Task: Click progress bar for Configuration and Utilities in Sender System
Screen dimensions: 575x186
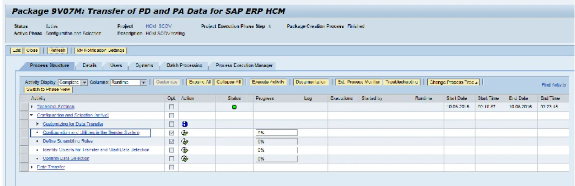Action: click(x=277, y=133)
